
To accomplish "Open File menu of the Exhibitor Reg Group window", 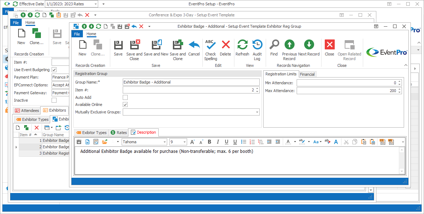I will coord(77,34).
